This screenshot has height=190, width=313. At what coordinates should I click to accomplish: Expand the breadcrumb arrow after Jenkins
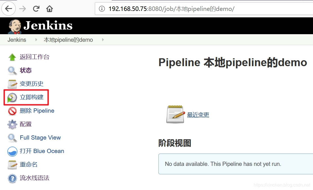tap(36, 40)
